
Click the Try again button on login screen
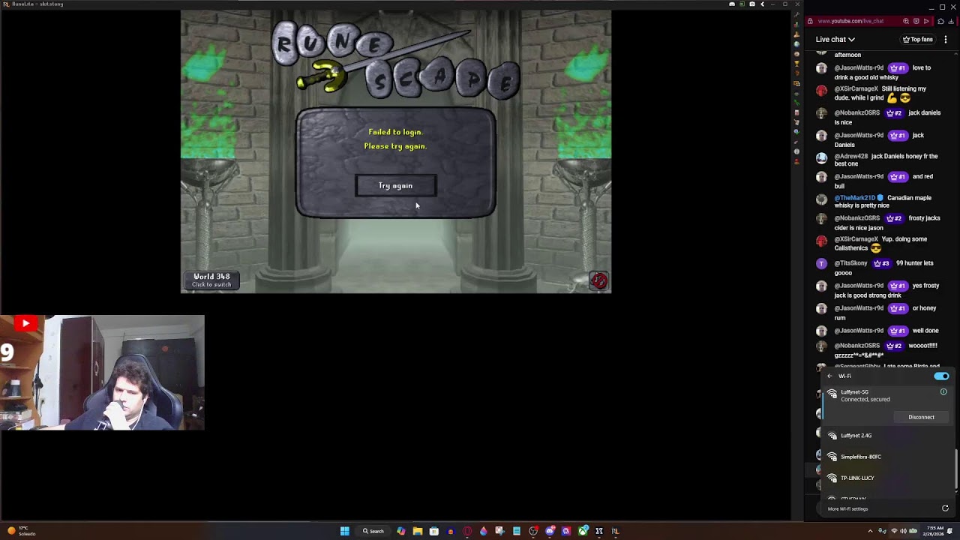pos(395,186)
